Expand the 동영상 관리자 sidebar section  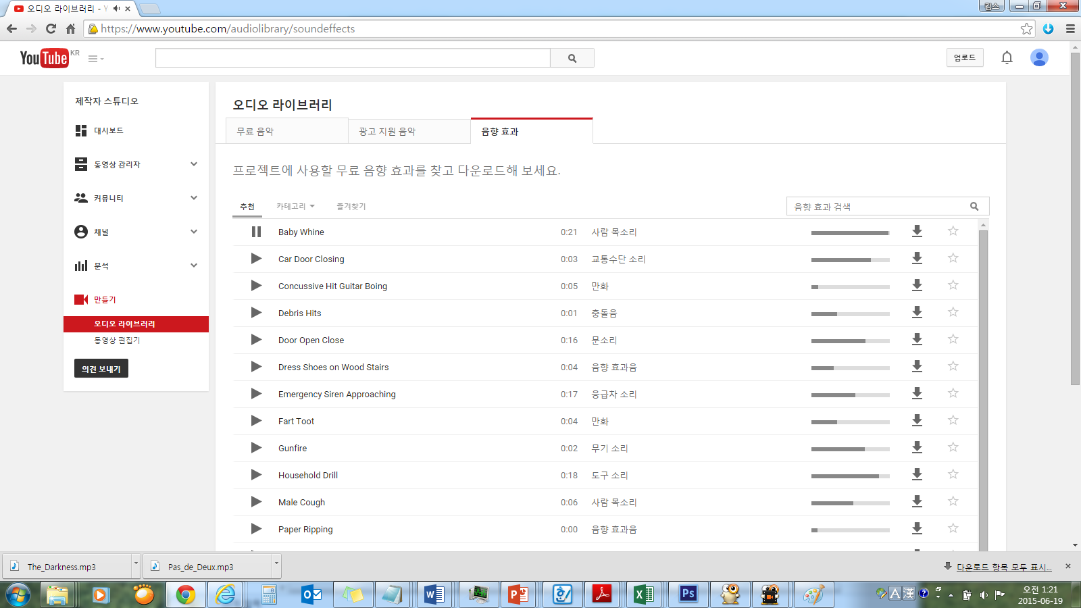[194, 164]
